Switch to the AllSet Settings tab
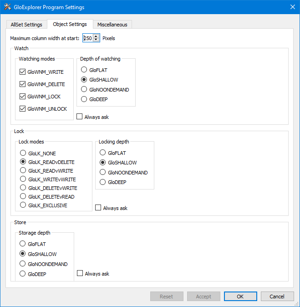Screen dimensions: 300x307 26,25
